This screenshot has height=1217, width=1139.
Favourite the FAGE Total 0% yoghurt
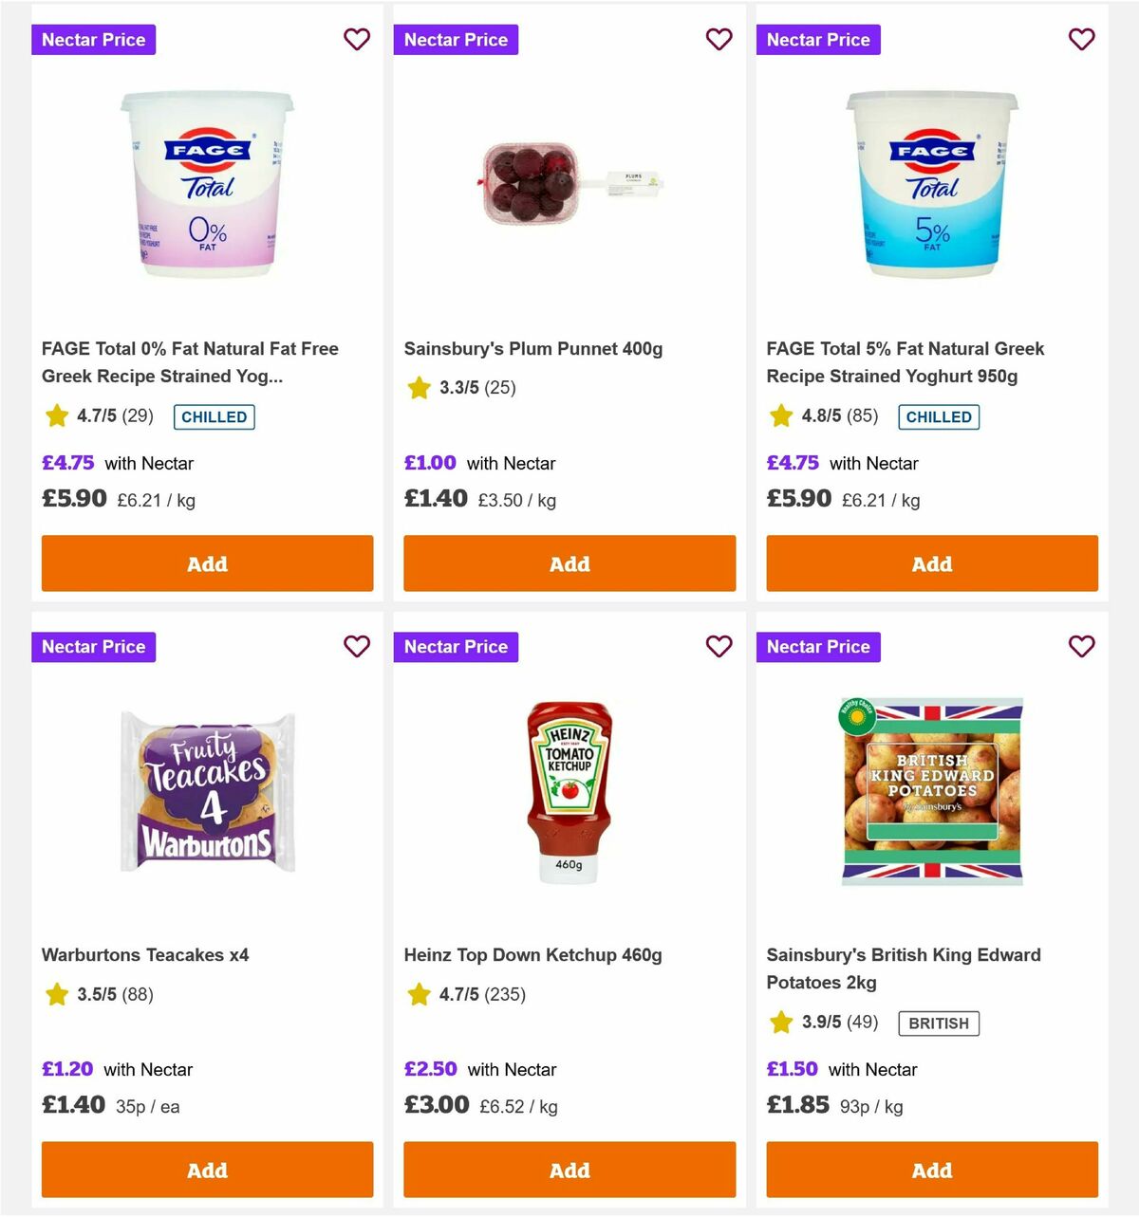coord(357,40)
